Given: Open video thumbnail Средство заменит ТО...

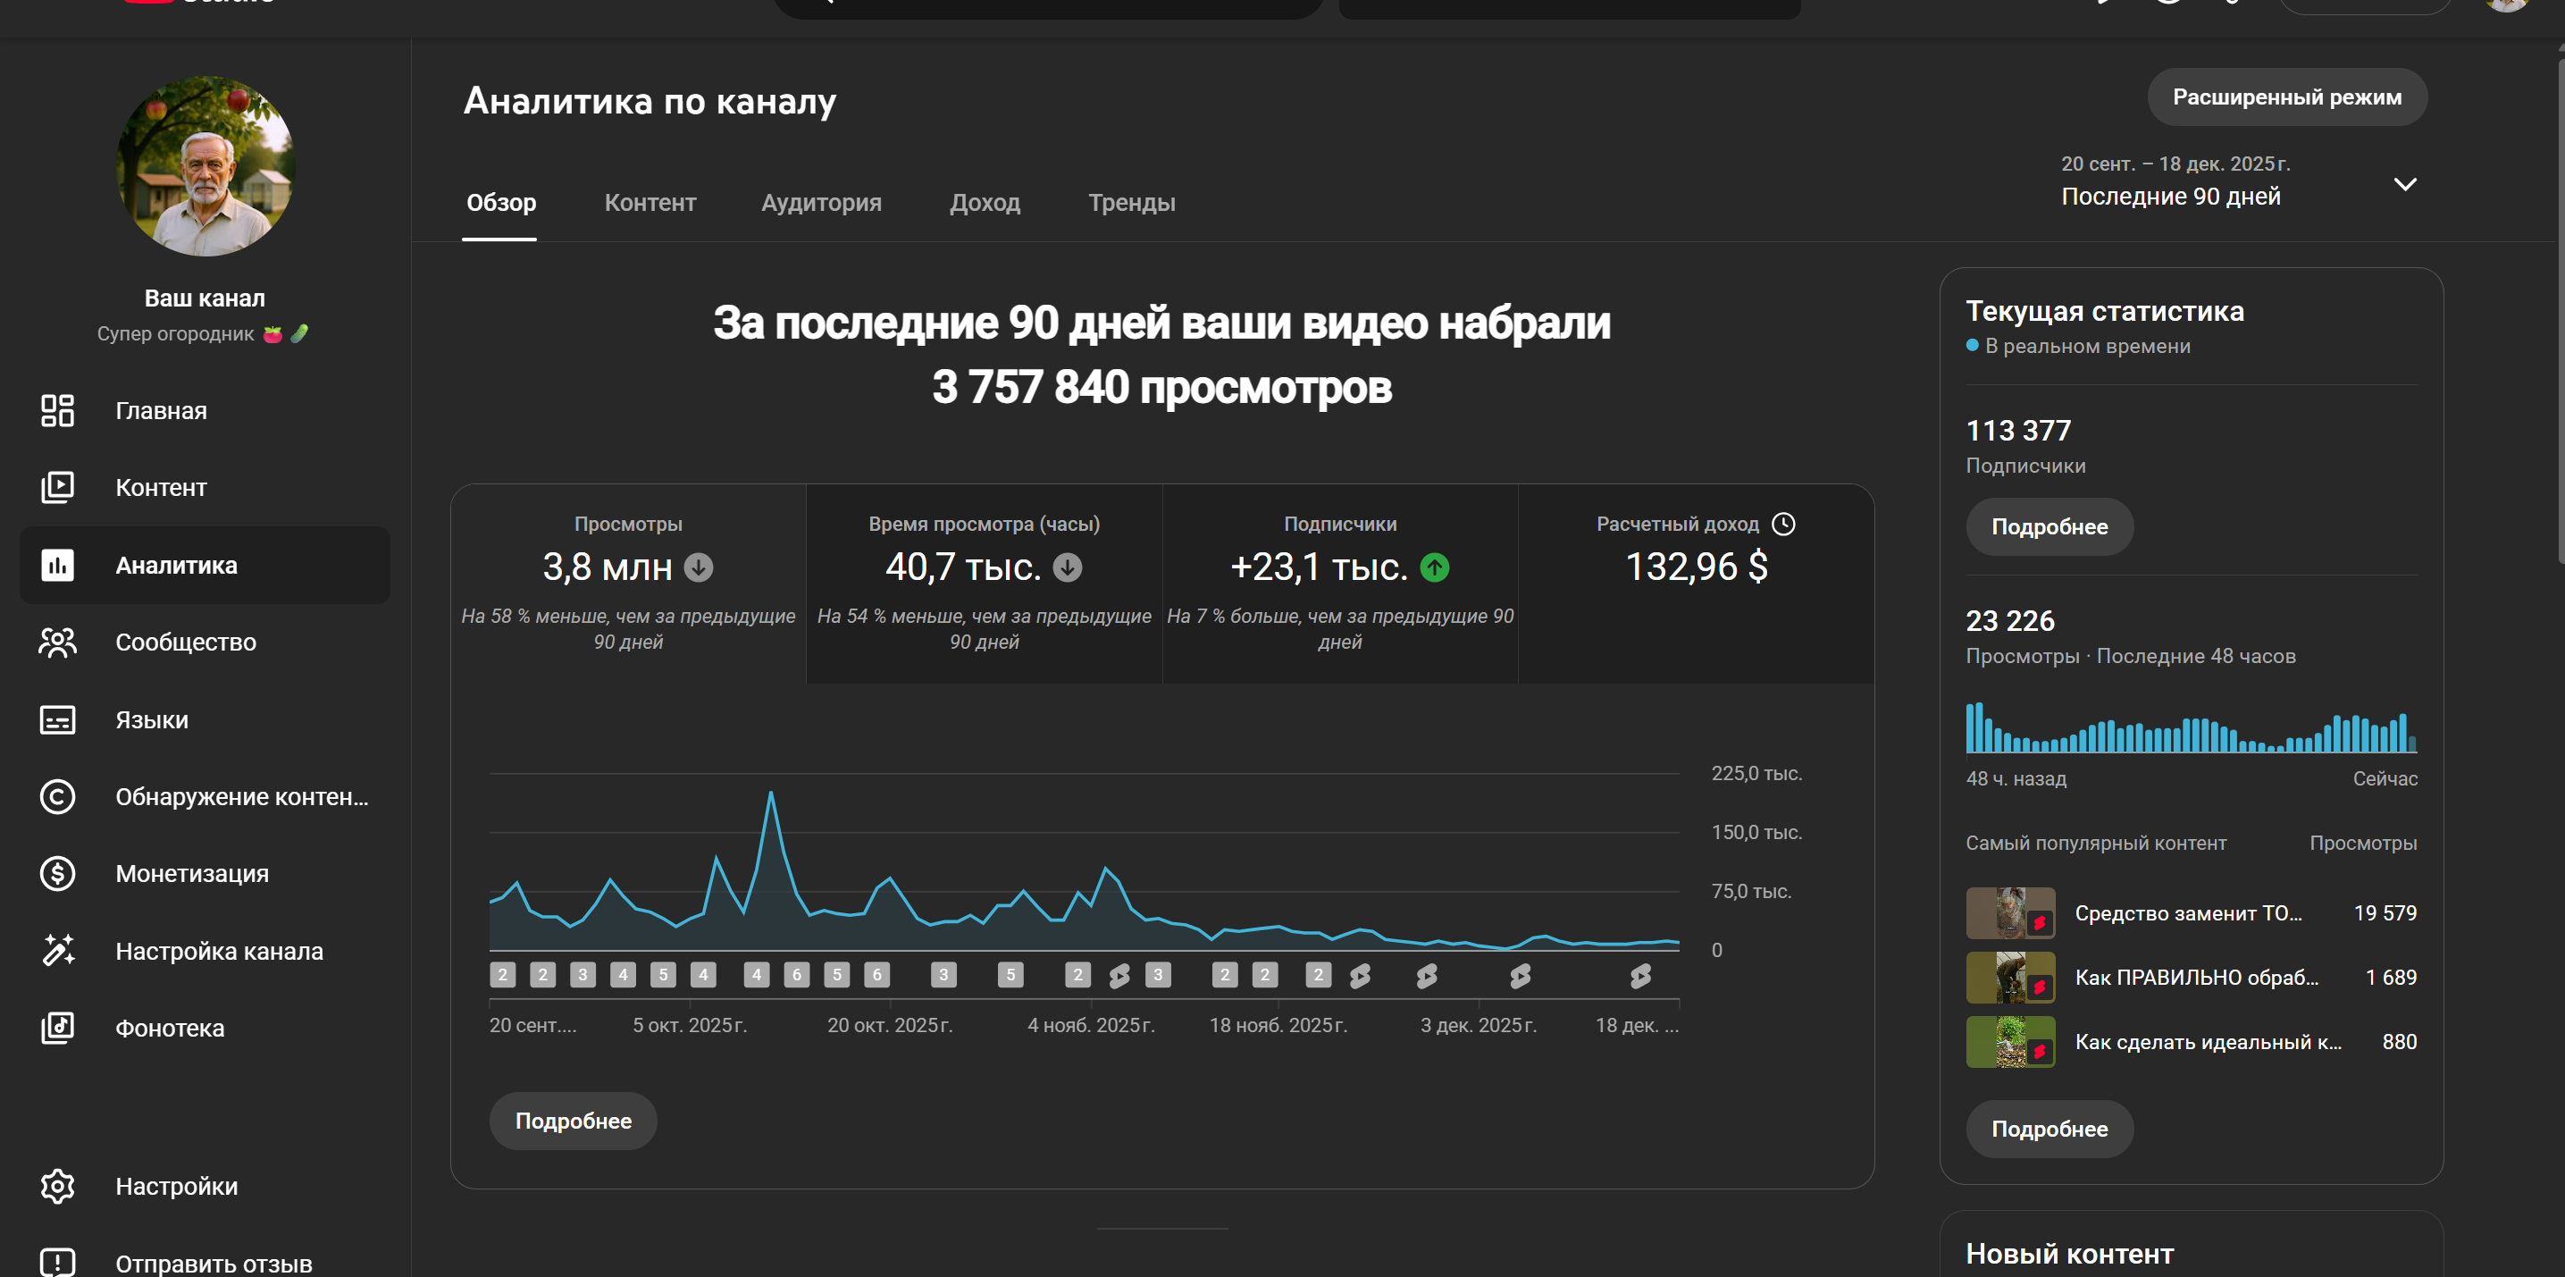Looking at the screenshot, I should [x=2009, y=912].
